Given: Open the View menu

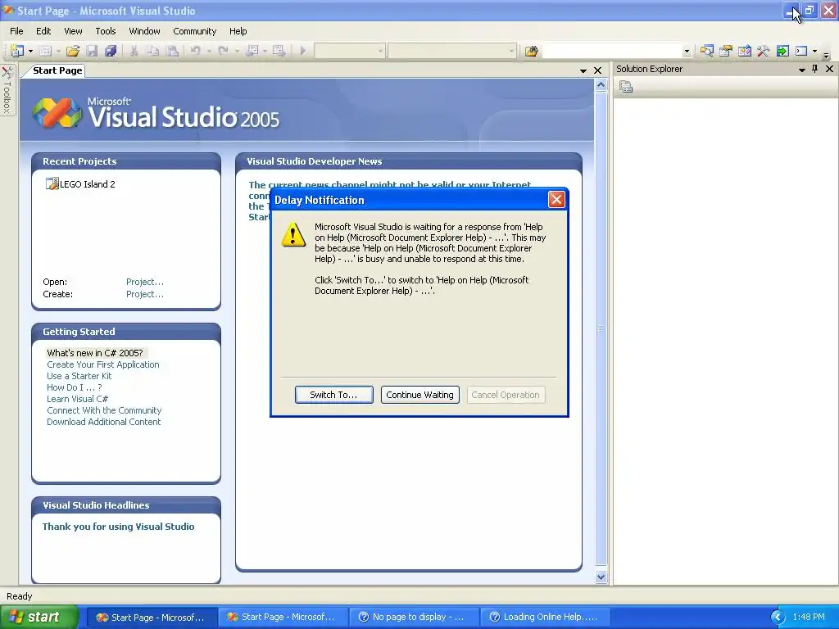Looking at the screenshot, I should click(x=73, y=31).
